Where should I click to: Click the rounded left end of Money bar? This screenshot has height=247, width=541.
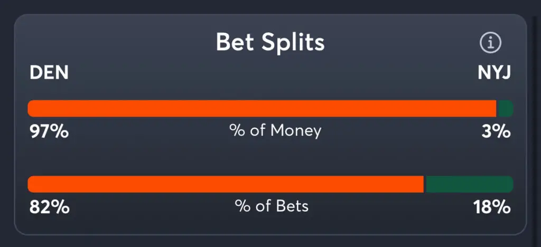(x=31, y=109)
